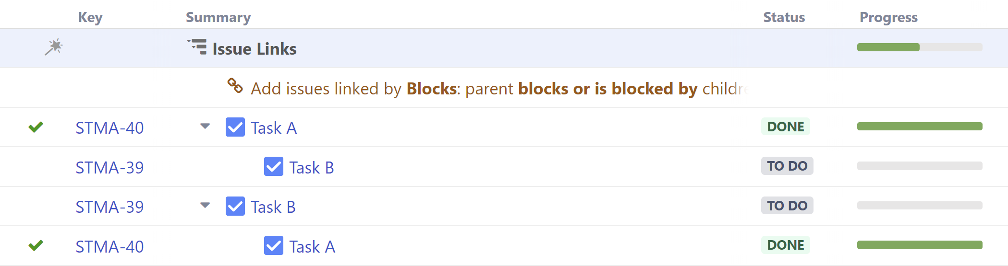Click the DONE status badge of top-level Task A

(785, 127)
